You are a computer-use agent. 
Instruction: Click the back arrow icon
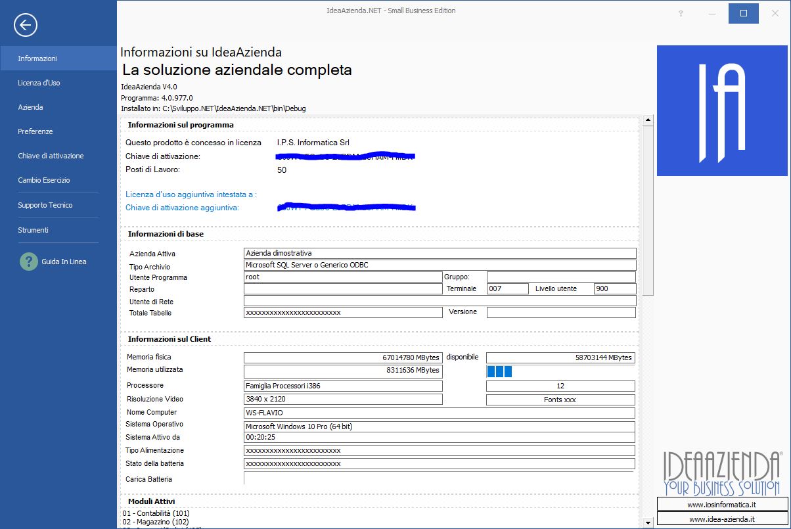point(26,25)
